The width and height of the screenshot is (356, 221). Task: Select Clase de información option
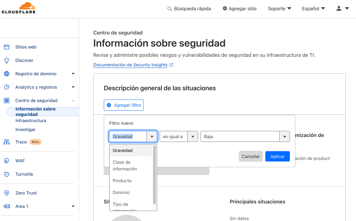(x=131, y=165)
